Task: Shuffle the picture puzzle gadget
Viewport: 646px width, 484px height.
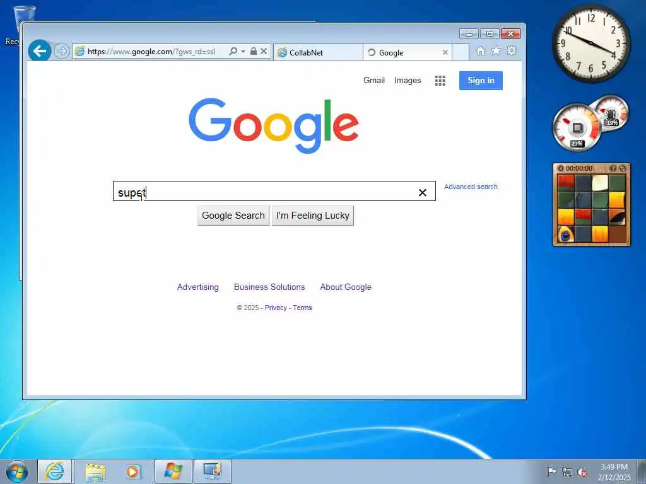Action: (623, 168)
